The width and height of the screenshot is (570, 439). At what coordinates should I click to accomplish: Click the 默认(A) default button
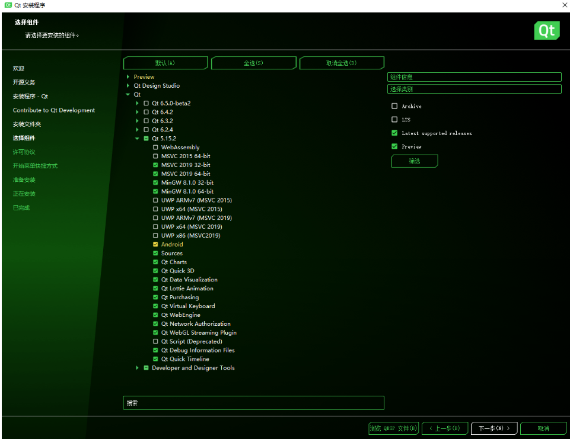pos(165,63)
